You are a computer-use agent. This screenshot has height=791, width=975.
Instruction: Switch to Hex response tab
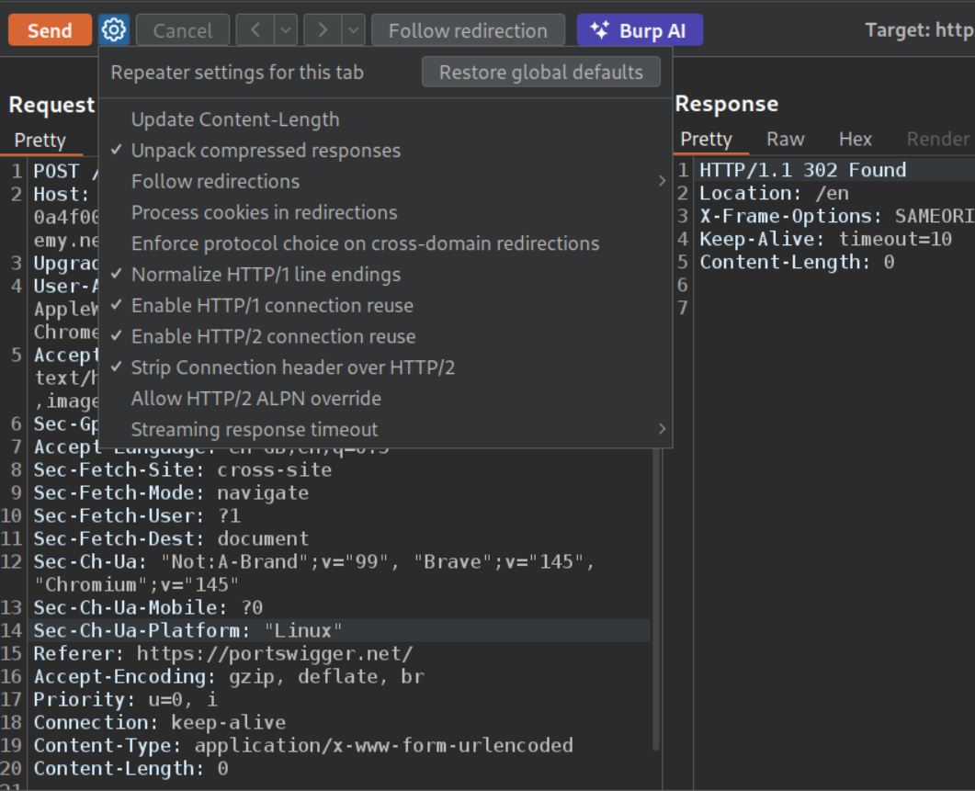(855, 139)
